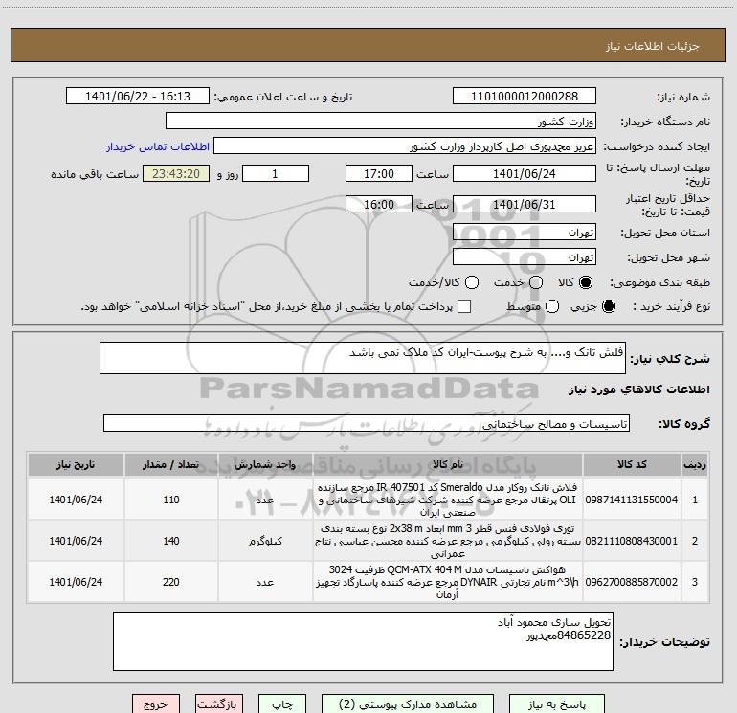Click the DYNAIR QCM-ATX exhaust fan item name
This screenshot has height=713, width=737.
pos(448,582)
